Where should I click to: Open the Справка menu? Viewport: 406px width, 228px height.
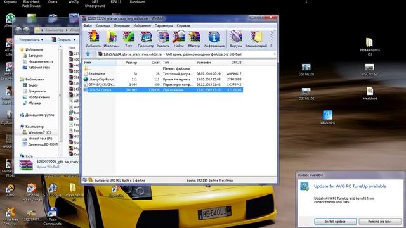[x=183, y=25]
